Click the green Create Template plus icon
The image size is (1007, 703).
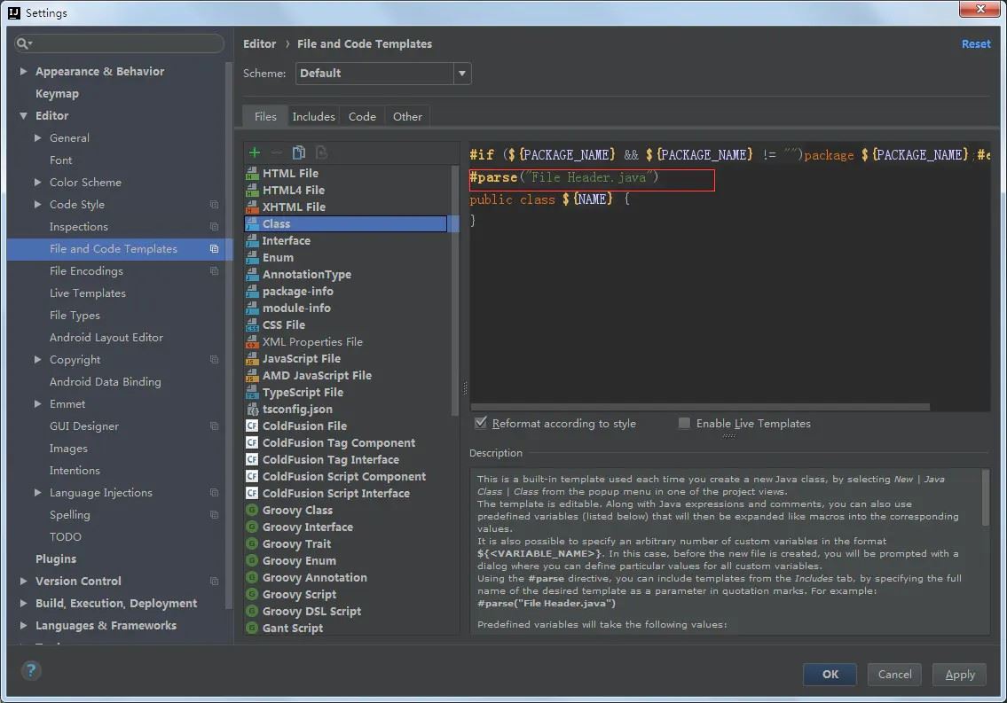(255, 152)
